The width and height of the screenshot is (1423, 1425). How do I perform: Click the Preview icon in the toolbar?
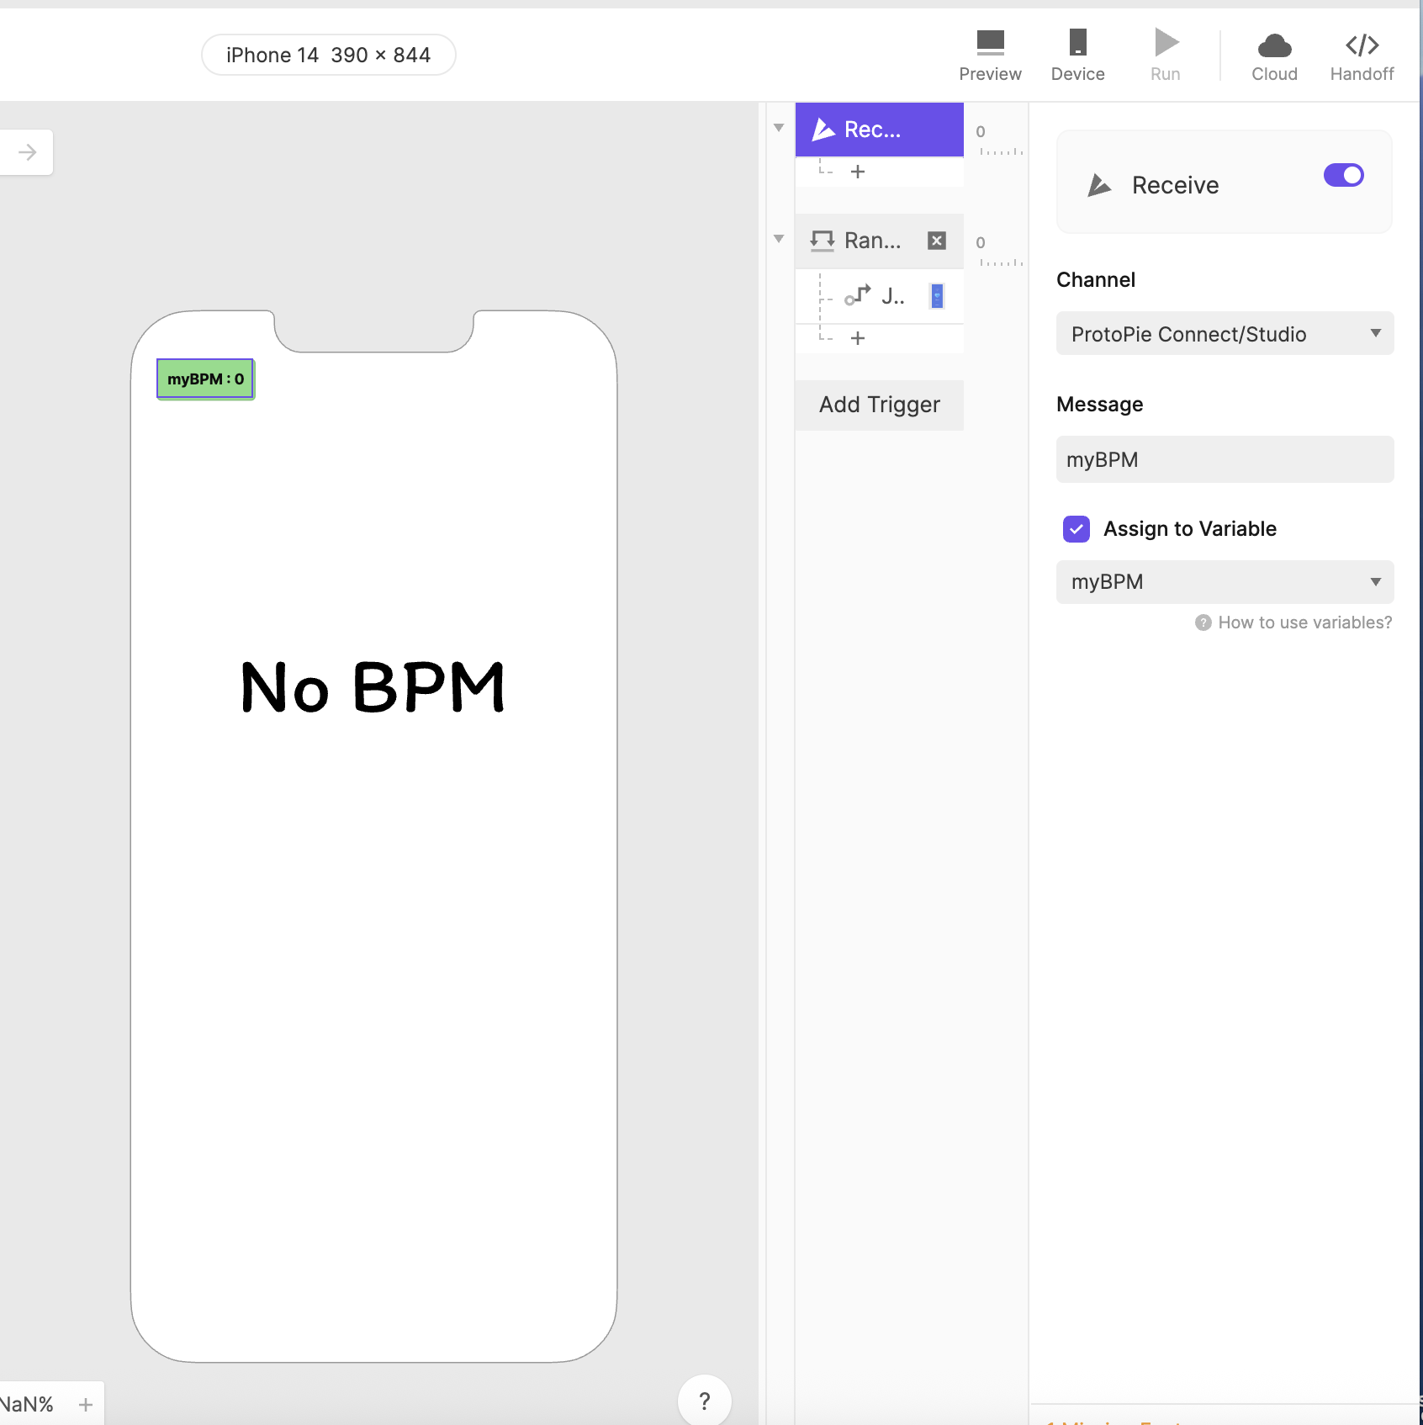pyautogui.click(x=990, y=42)
